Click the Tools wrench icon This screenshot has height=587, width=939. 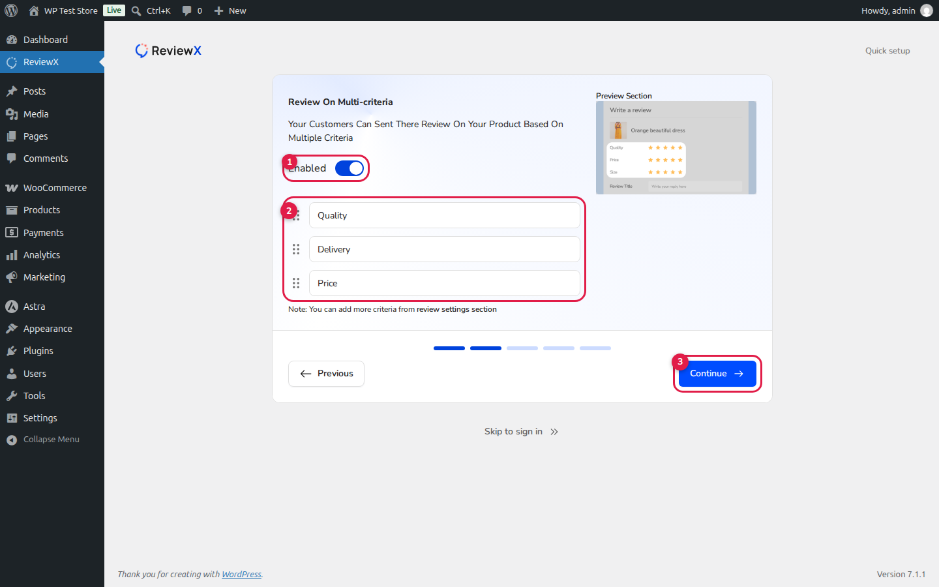[12, 396]
